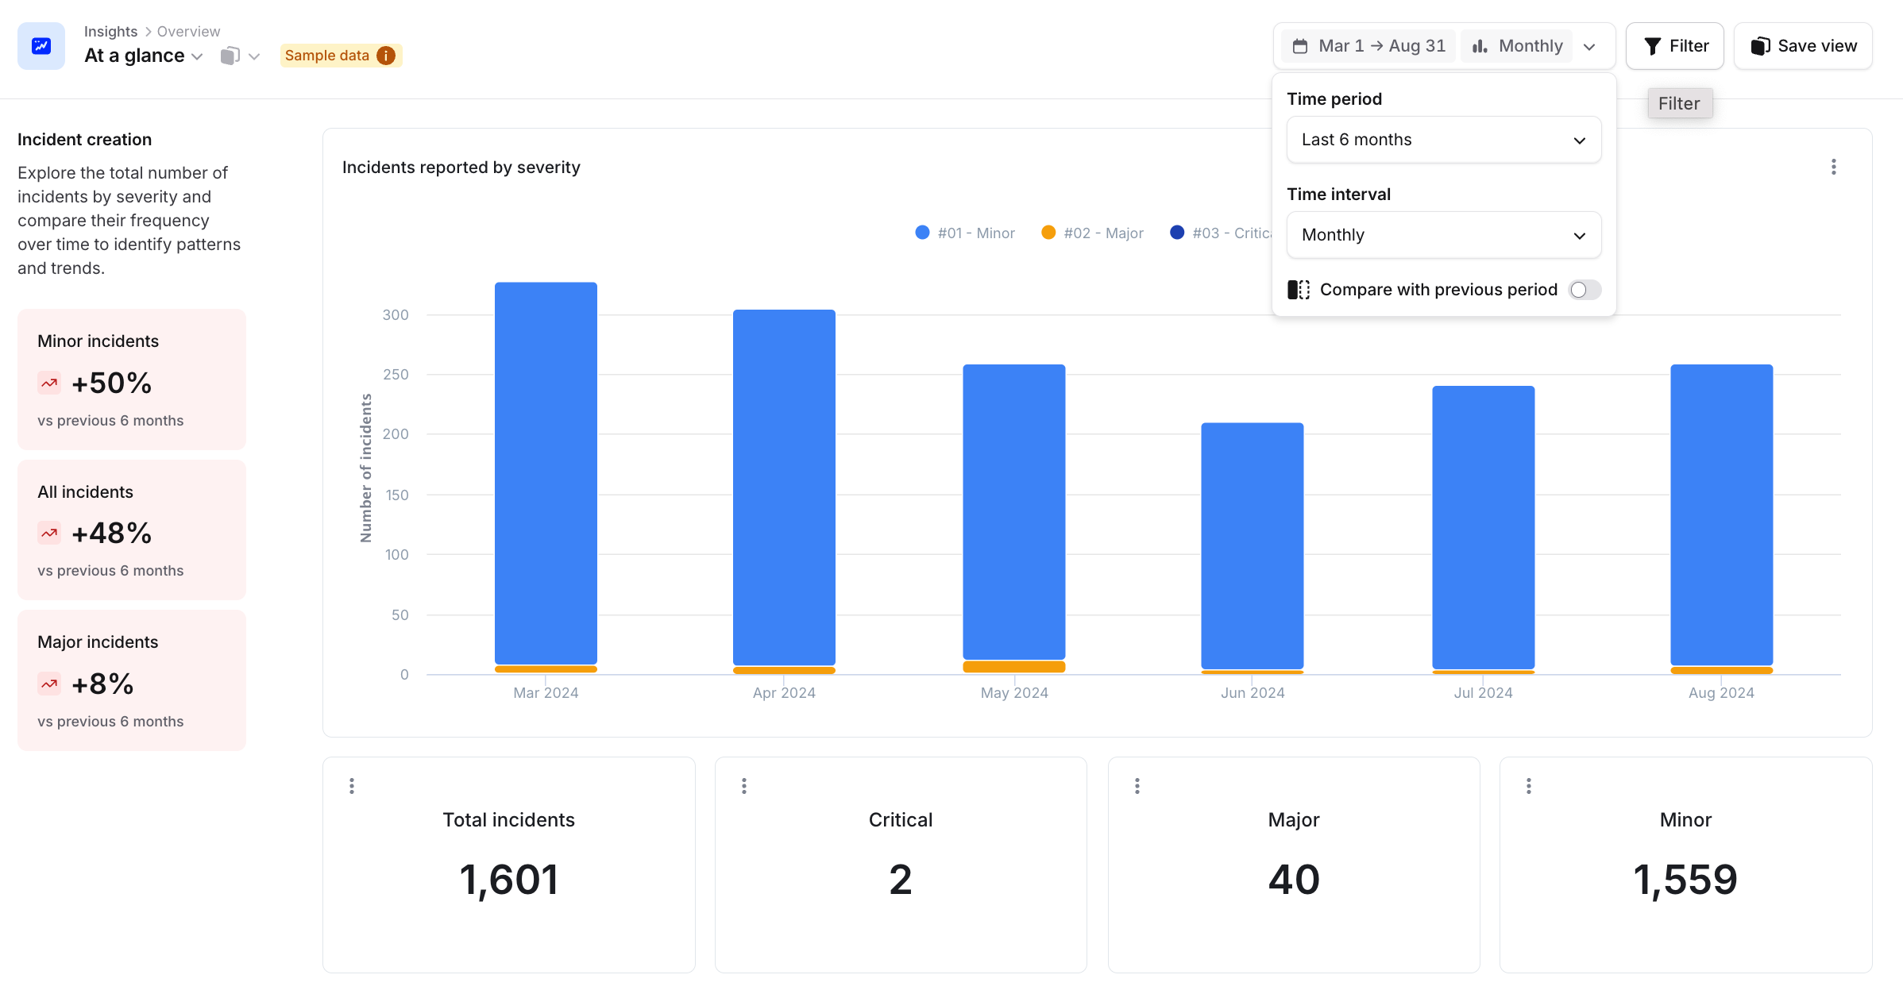Open Critical card three-dot menu
Screen dimensions: 1903x994
(x=744, y=786)
